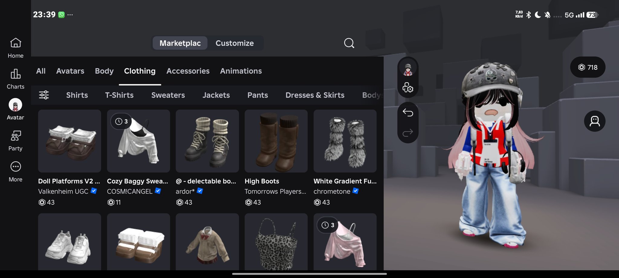
Task: Open the white sneakers item thumbnail
Action: 70,242
